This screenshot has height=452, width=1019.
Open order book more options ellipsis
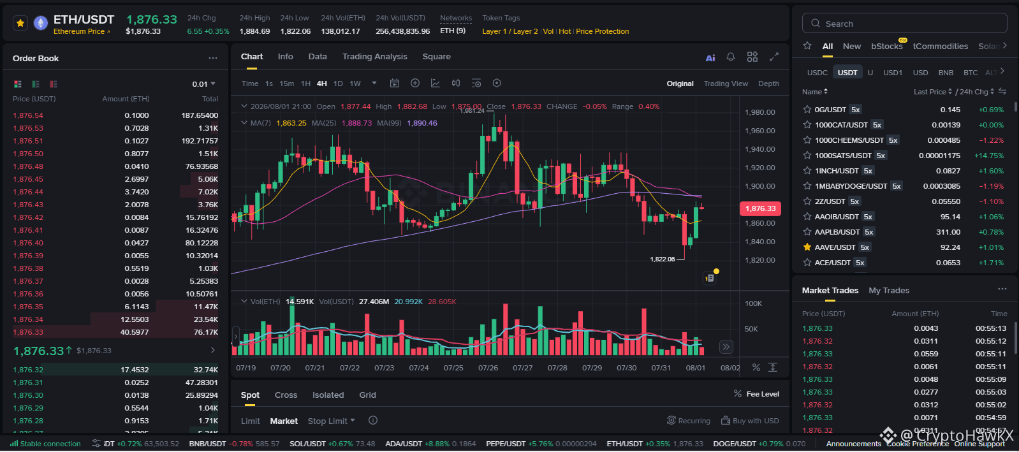point(213,58)
